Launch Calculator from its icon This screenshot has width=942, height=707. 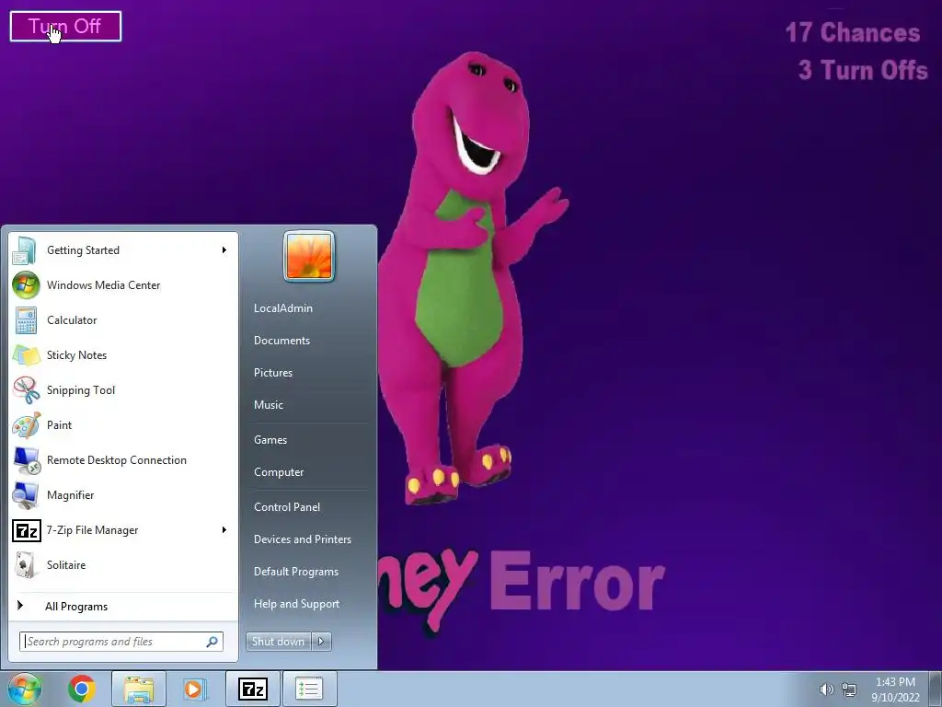26,320
